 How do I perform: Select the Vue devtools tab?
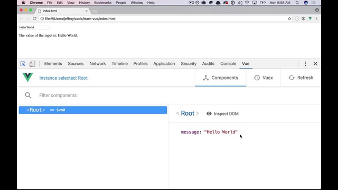click(x=246, y=63)
